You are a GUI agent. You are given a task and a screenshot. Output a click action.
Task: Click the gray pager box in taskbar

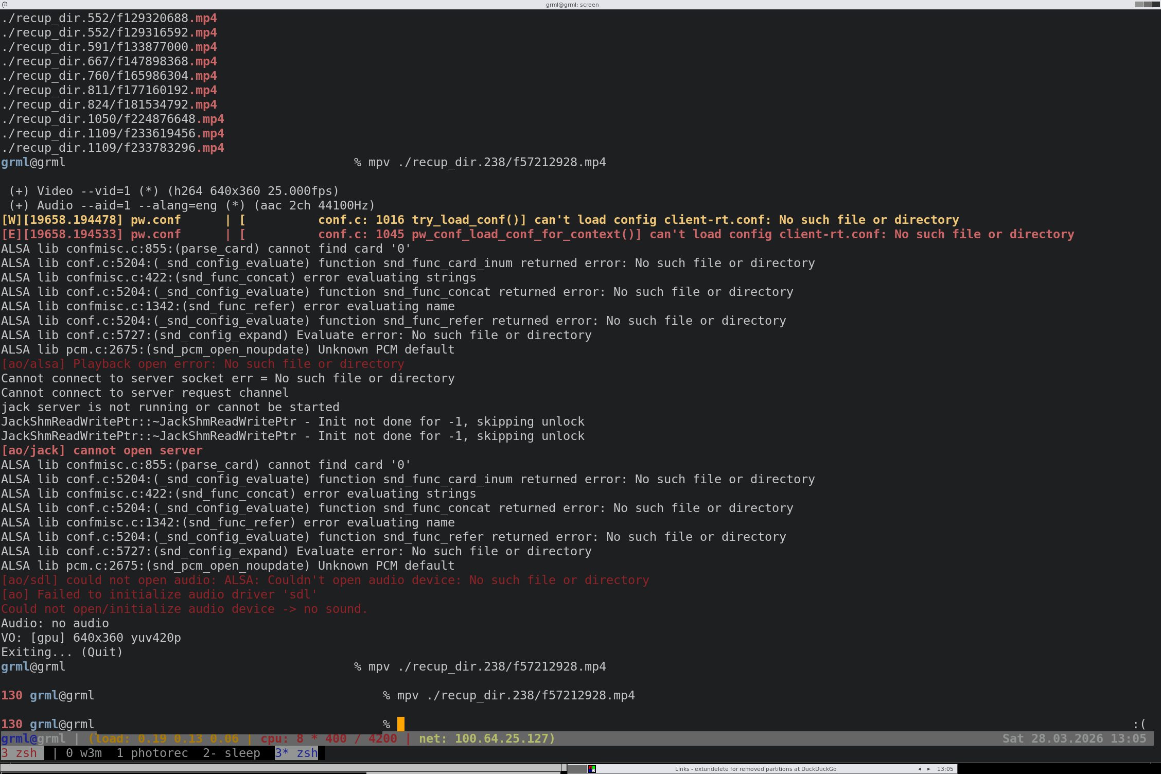(x=577, y=769)
